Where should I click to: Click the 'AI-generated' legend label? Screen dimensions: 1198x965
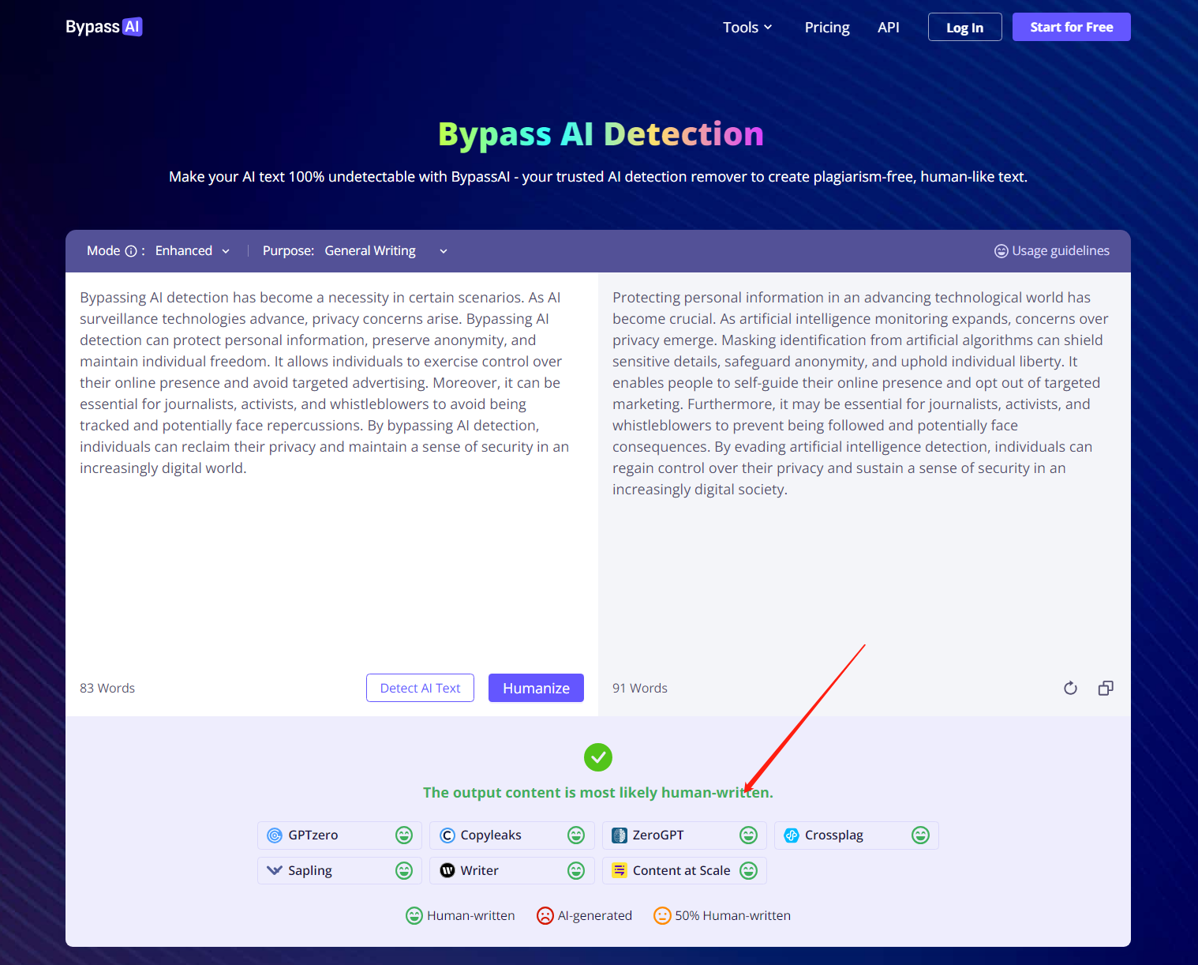[595, 915]
